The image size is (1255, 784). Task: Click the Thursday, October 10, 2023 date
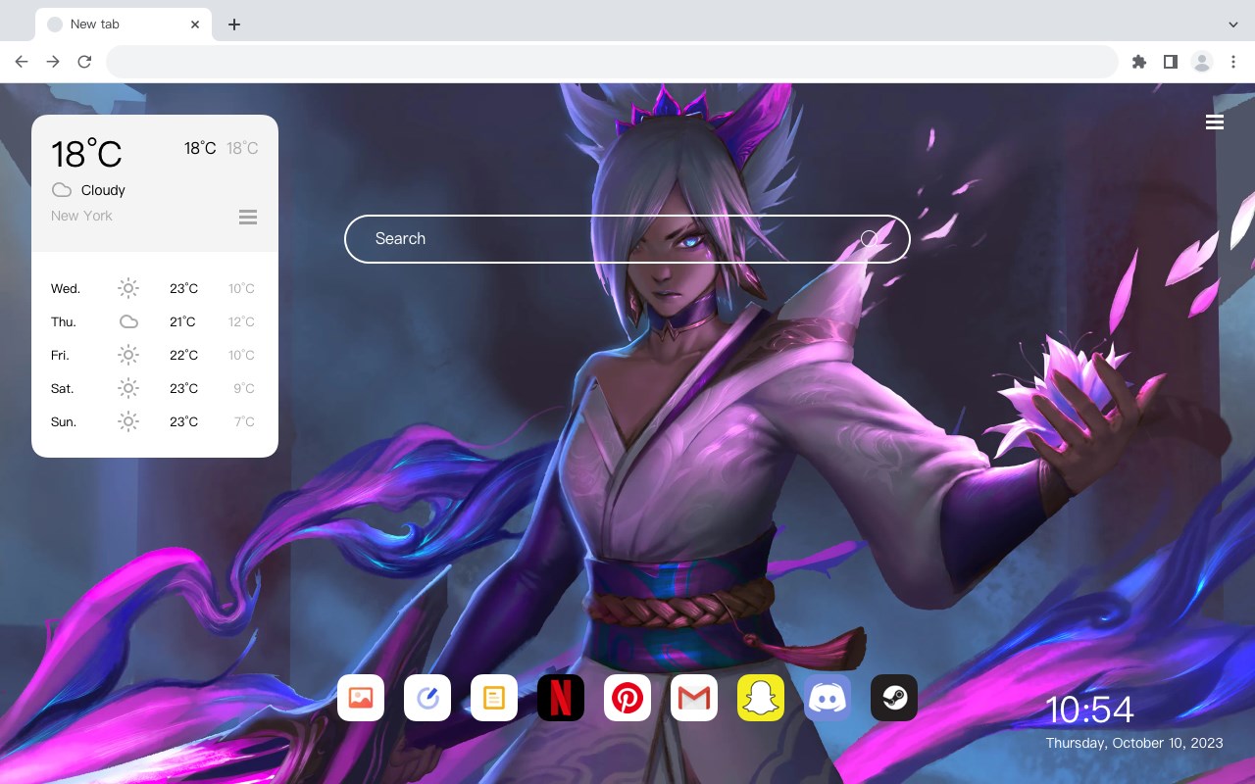(1134, 743)
